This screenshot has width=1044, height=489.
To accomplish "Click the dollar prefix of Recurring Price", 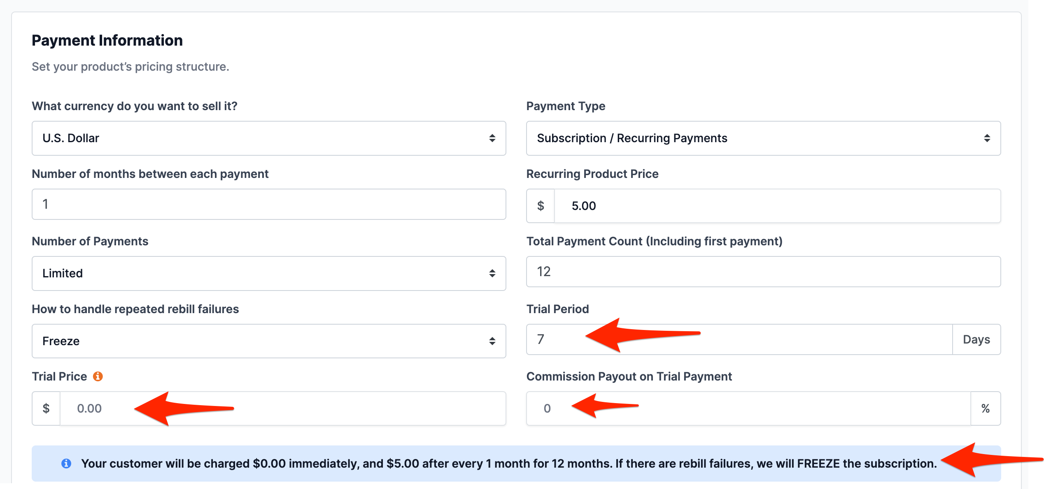I will [541, 206].
